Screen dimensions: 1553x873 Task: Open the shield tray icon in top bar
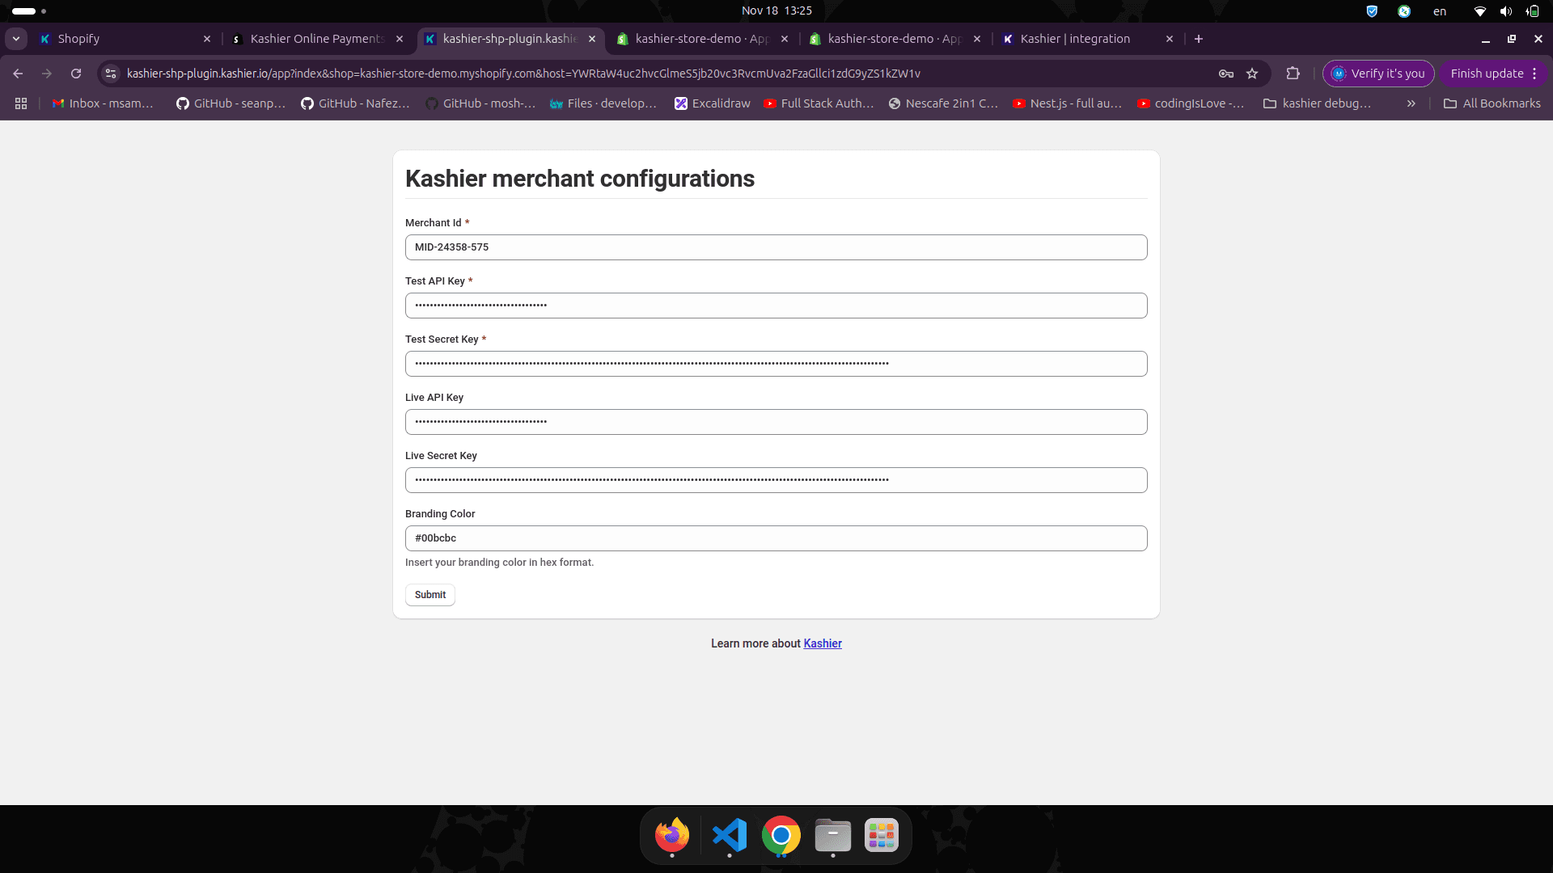click(x=1372, y=11)
